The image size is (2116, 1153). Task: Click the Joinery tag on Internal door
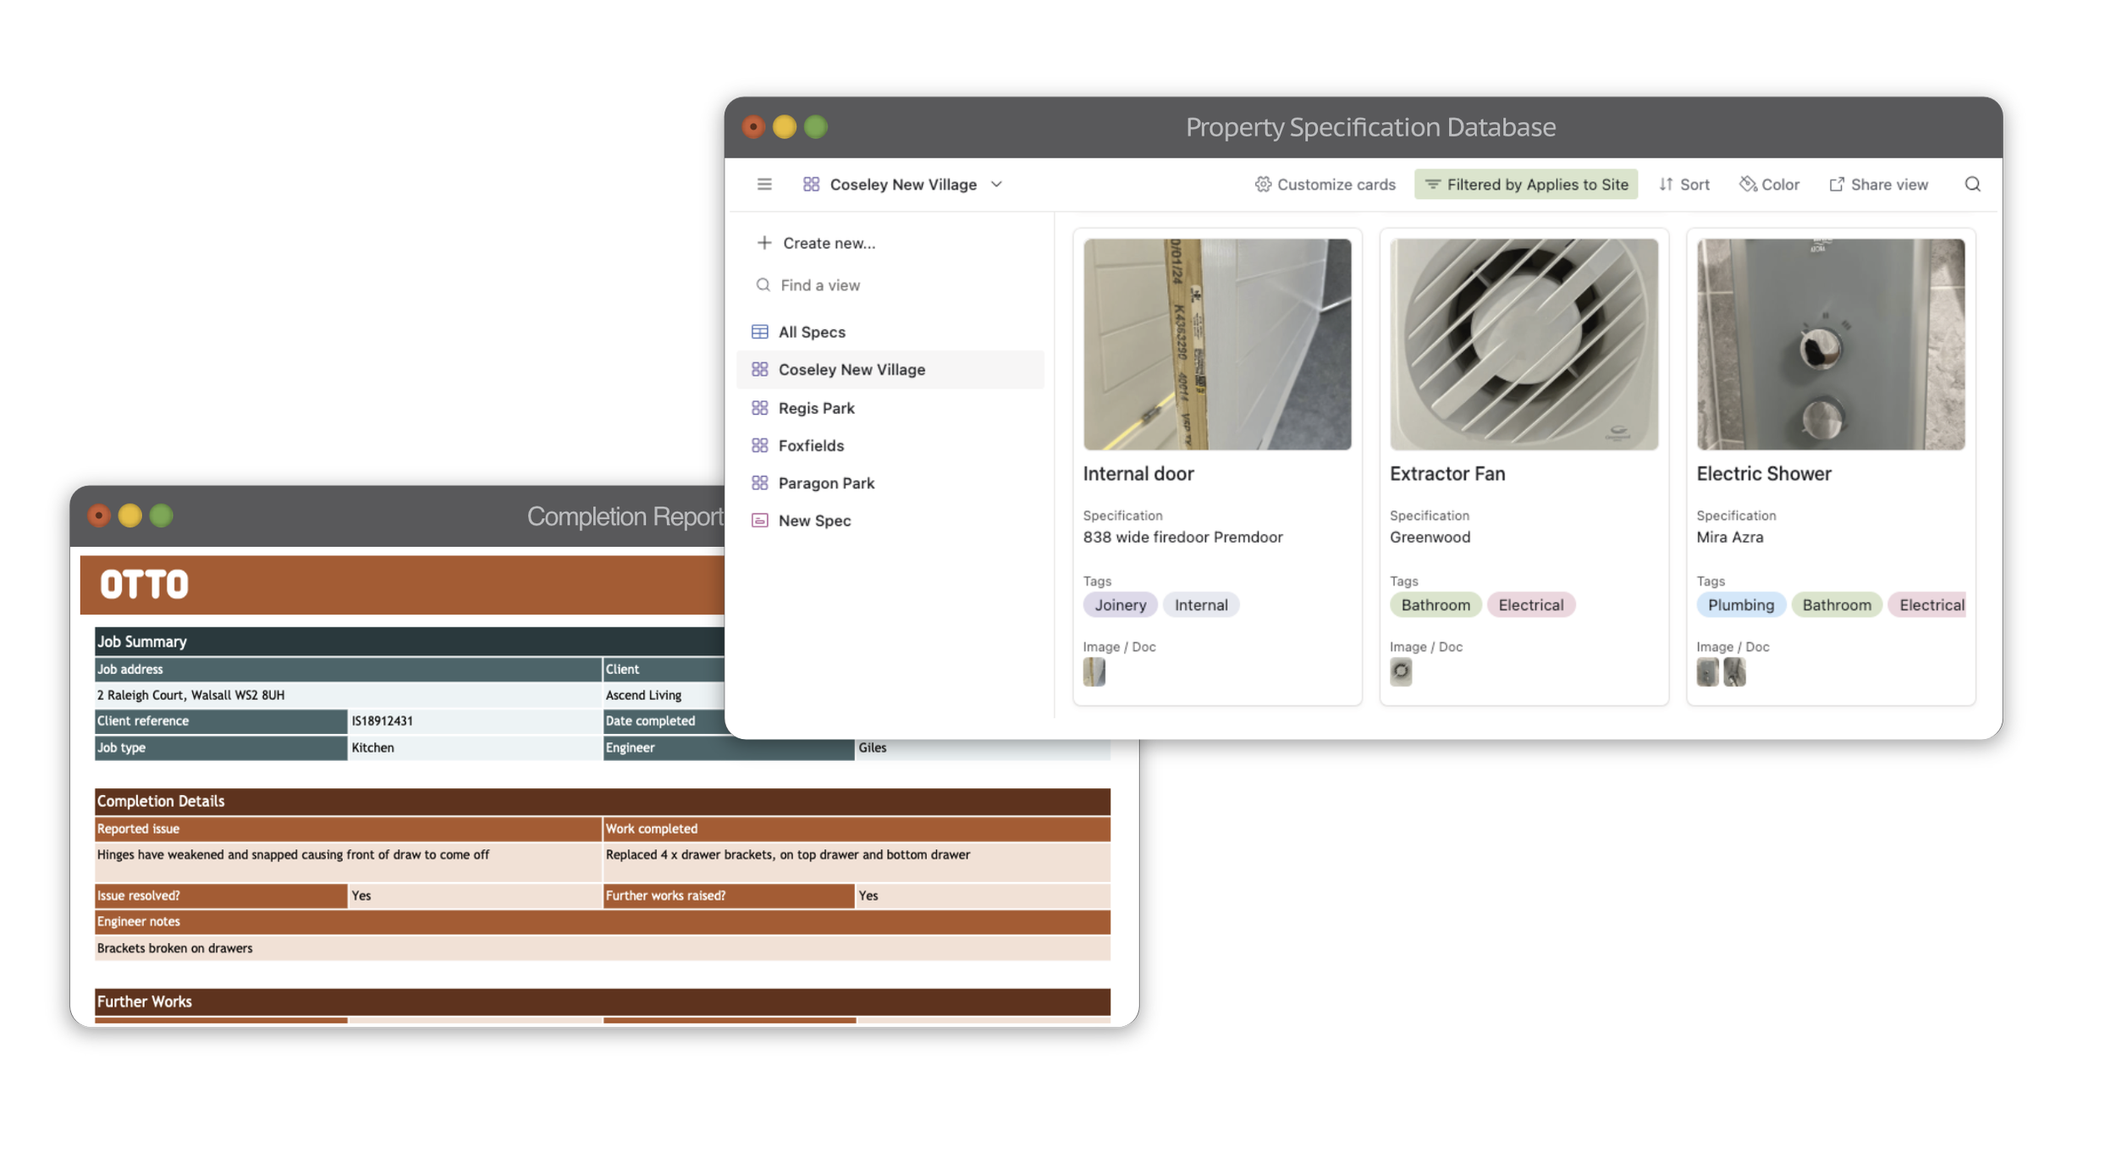tap(1120, 605)
